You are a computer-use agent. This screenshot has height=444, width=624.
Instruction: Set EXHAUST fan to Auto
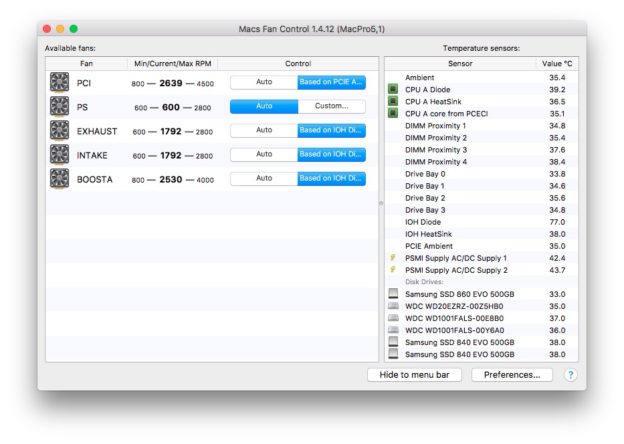264,130
